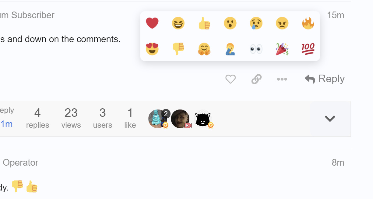
Task: Choose the angry face reaction
Action: (x=282, y=23)
